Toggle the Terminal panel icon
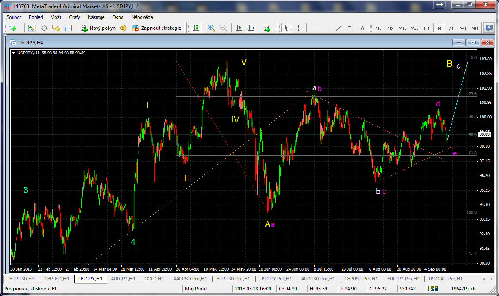Viewport: 499px width, 296px height. click(68, 28)
